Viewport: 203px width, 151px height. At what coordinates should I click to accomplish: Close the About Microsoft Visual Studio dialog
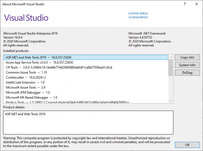click(196, 4)
